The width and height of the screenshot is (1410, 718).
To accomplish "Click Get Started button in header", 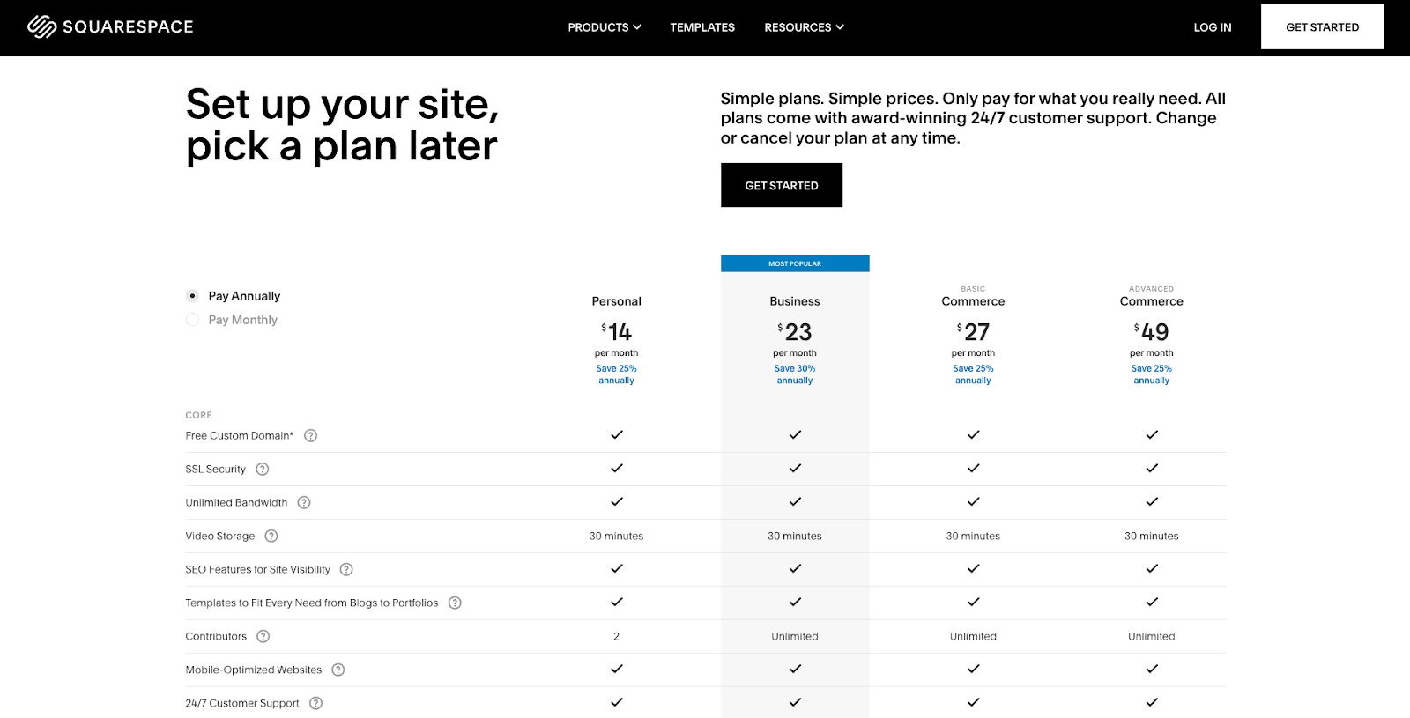I will (x=1322, y=27).
